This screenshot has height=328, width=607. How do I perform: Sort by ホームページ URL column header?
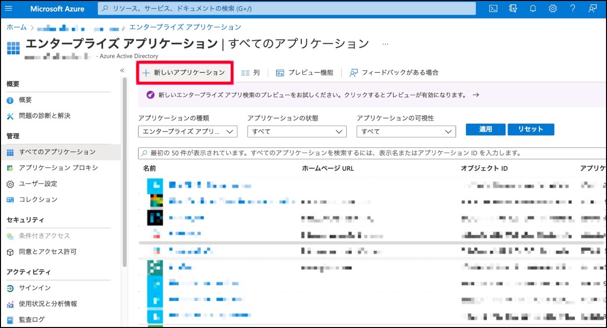pyautogui.click(x=328, y=168)
